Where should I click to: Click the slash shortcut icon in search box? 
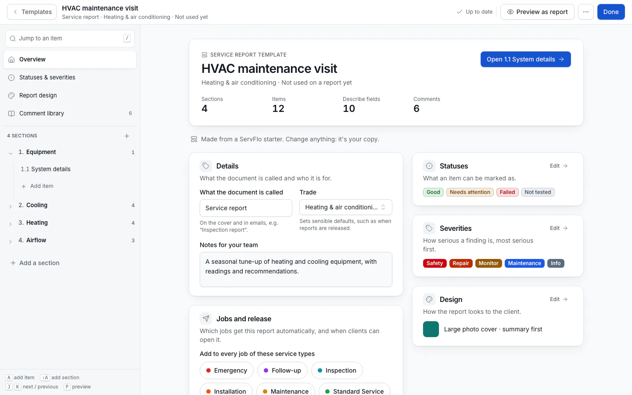click(x=127, y=38)
